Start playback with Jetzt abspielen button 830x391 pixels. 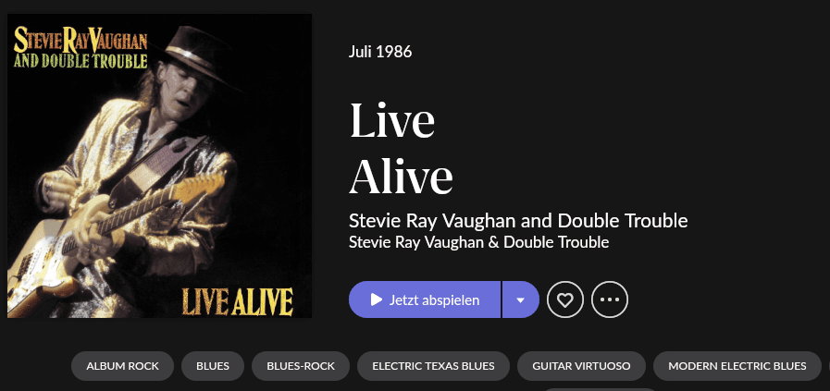coord(425,300)
